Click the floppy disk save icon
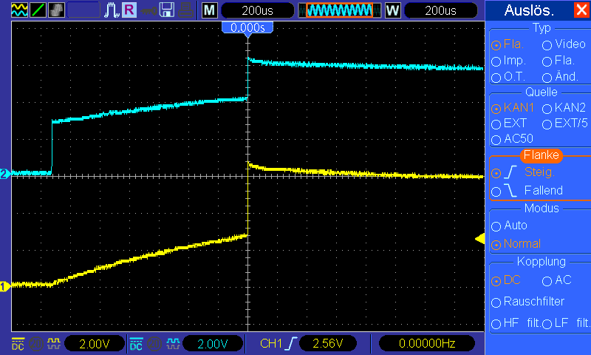This screenshot has height=355, width=591. pyautogui.click(x=167, y=10)
